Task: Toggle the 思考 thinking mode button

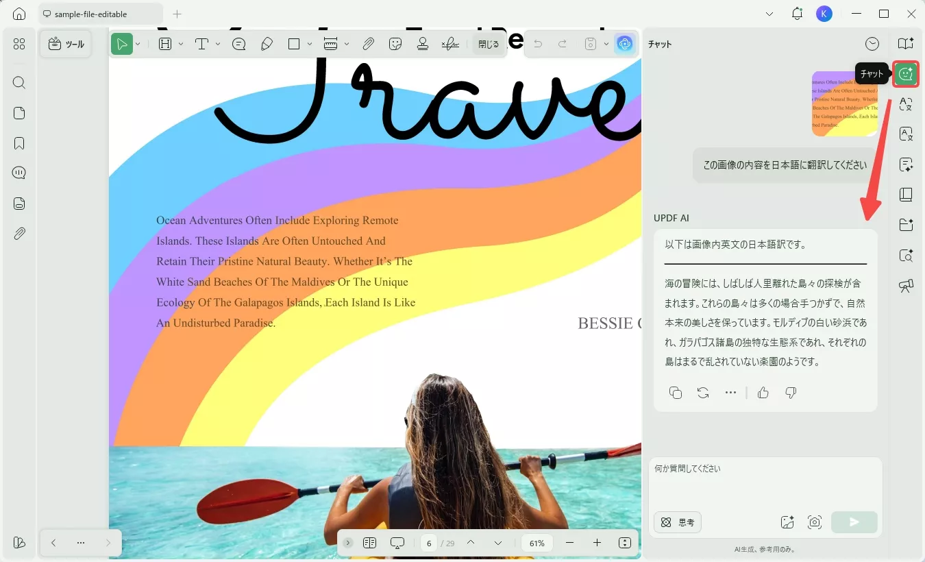Action: click(x=678, y=522)
